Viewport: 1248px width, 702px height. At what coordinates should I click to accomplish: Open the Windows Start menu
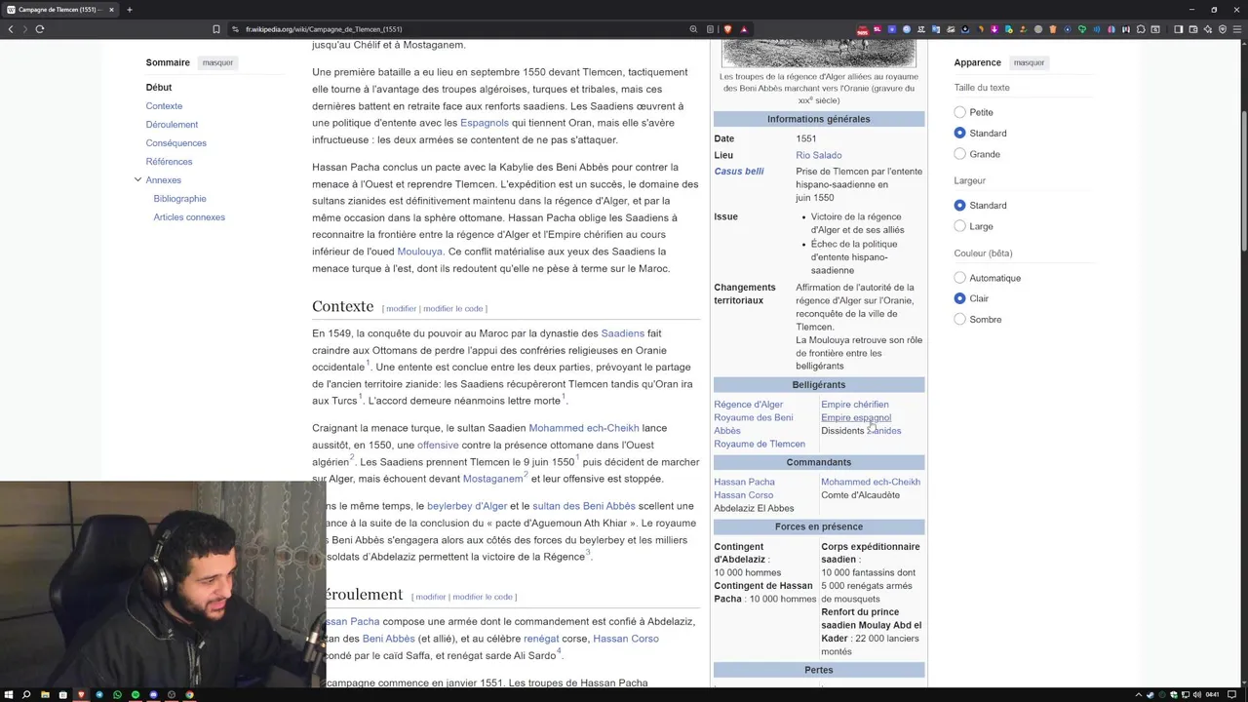(9, 694)
